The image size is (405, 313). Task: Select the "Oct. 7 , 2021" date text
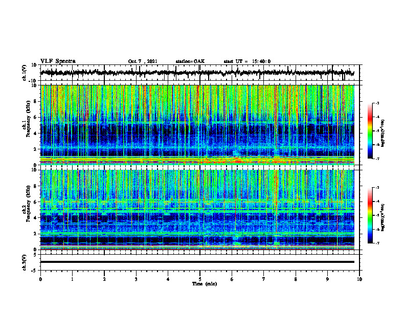(x=143, y=61)
